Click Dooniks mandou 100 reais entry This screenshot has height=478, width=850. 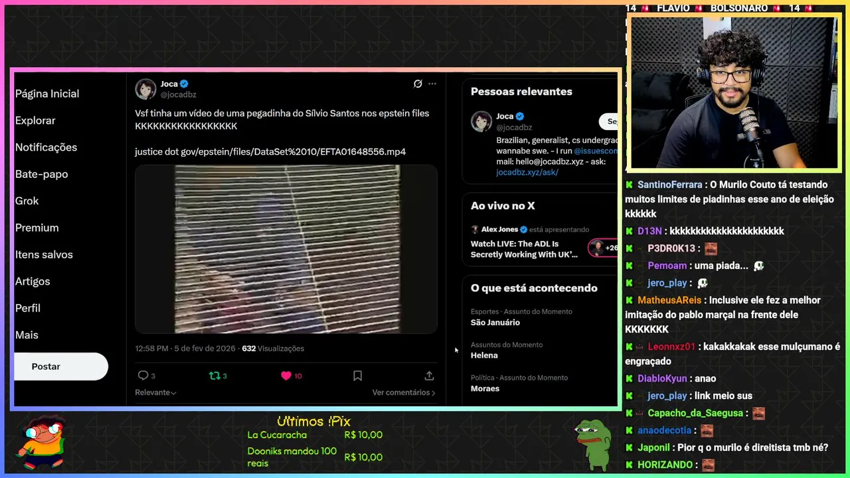pos(315,457)
